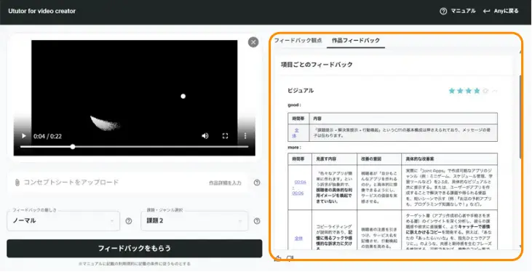The image size is (532, 272).
Task: Mute the video with the speaker icon
Action: [x=205, y=136]
